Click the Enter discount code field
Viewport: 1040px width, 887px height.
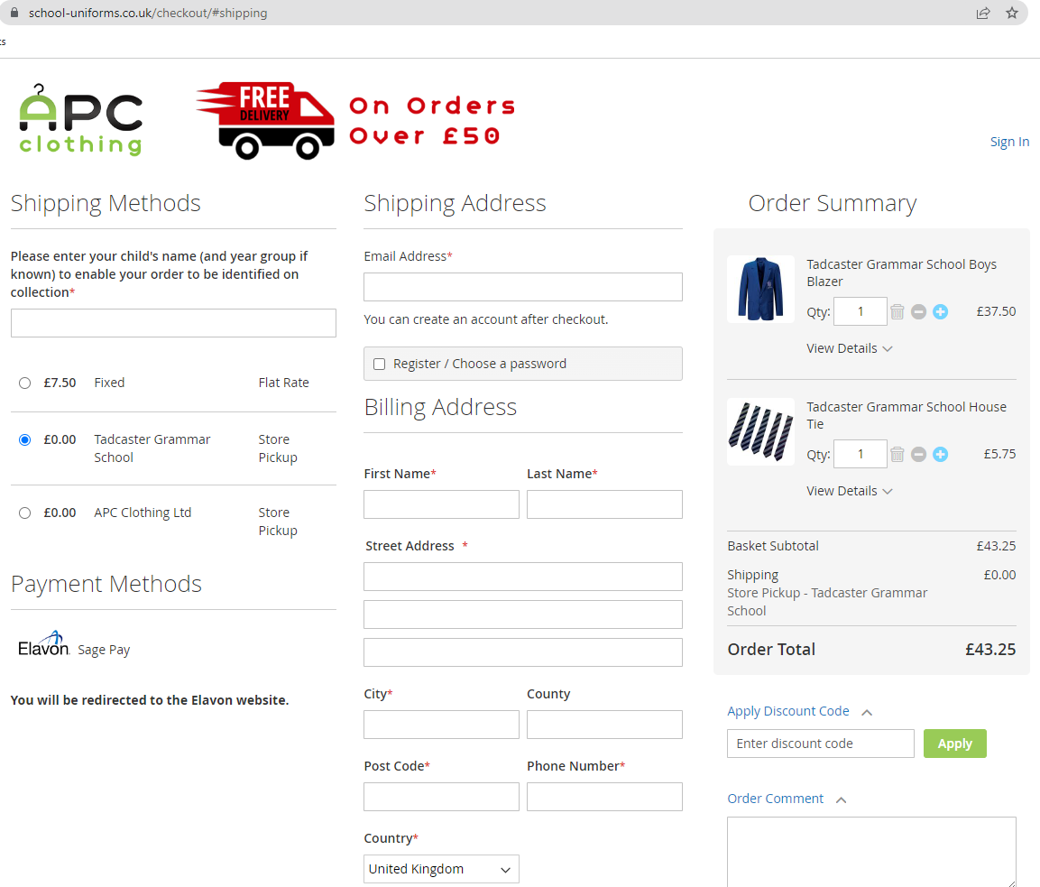[821, 744]
